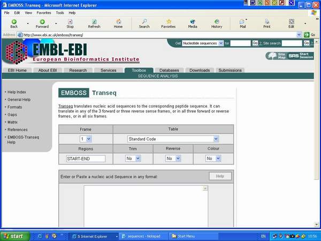Open the Windows Start button
This screenshot has height=241, width=321.
click(x=14, y=236)
